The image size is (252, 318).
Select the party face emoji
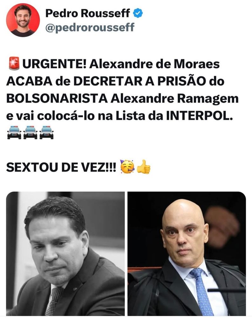click(127, 167)
